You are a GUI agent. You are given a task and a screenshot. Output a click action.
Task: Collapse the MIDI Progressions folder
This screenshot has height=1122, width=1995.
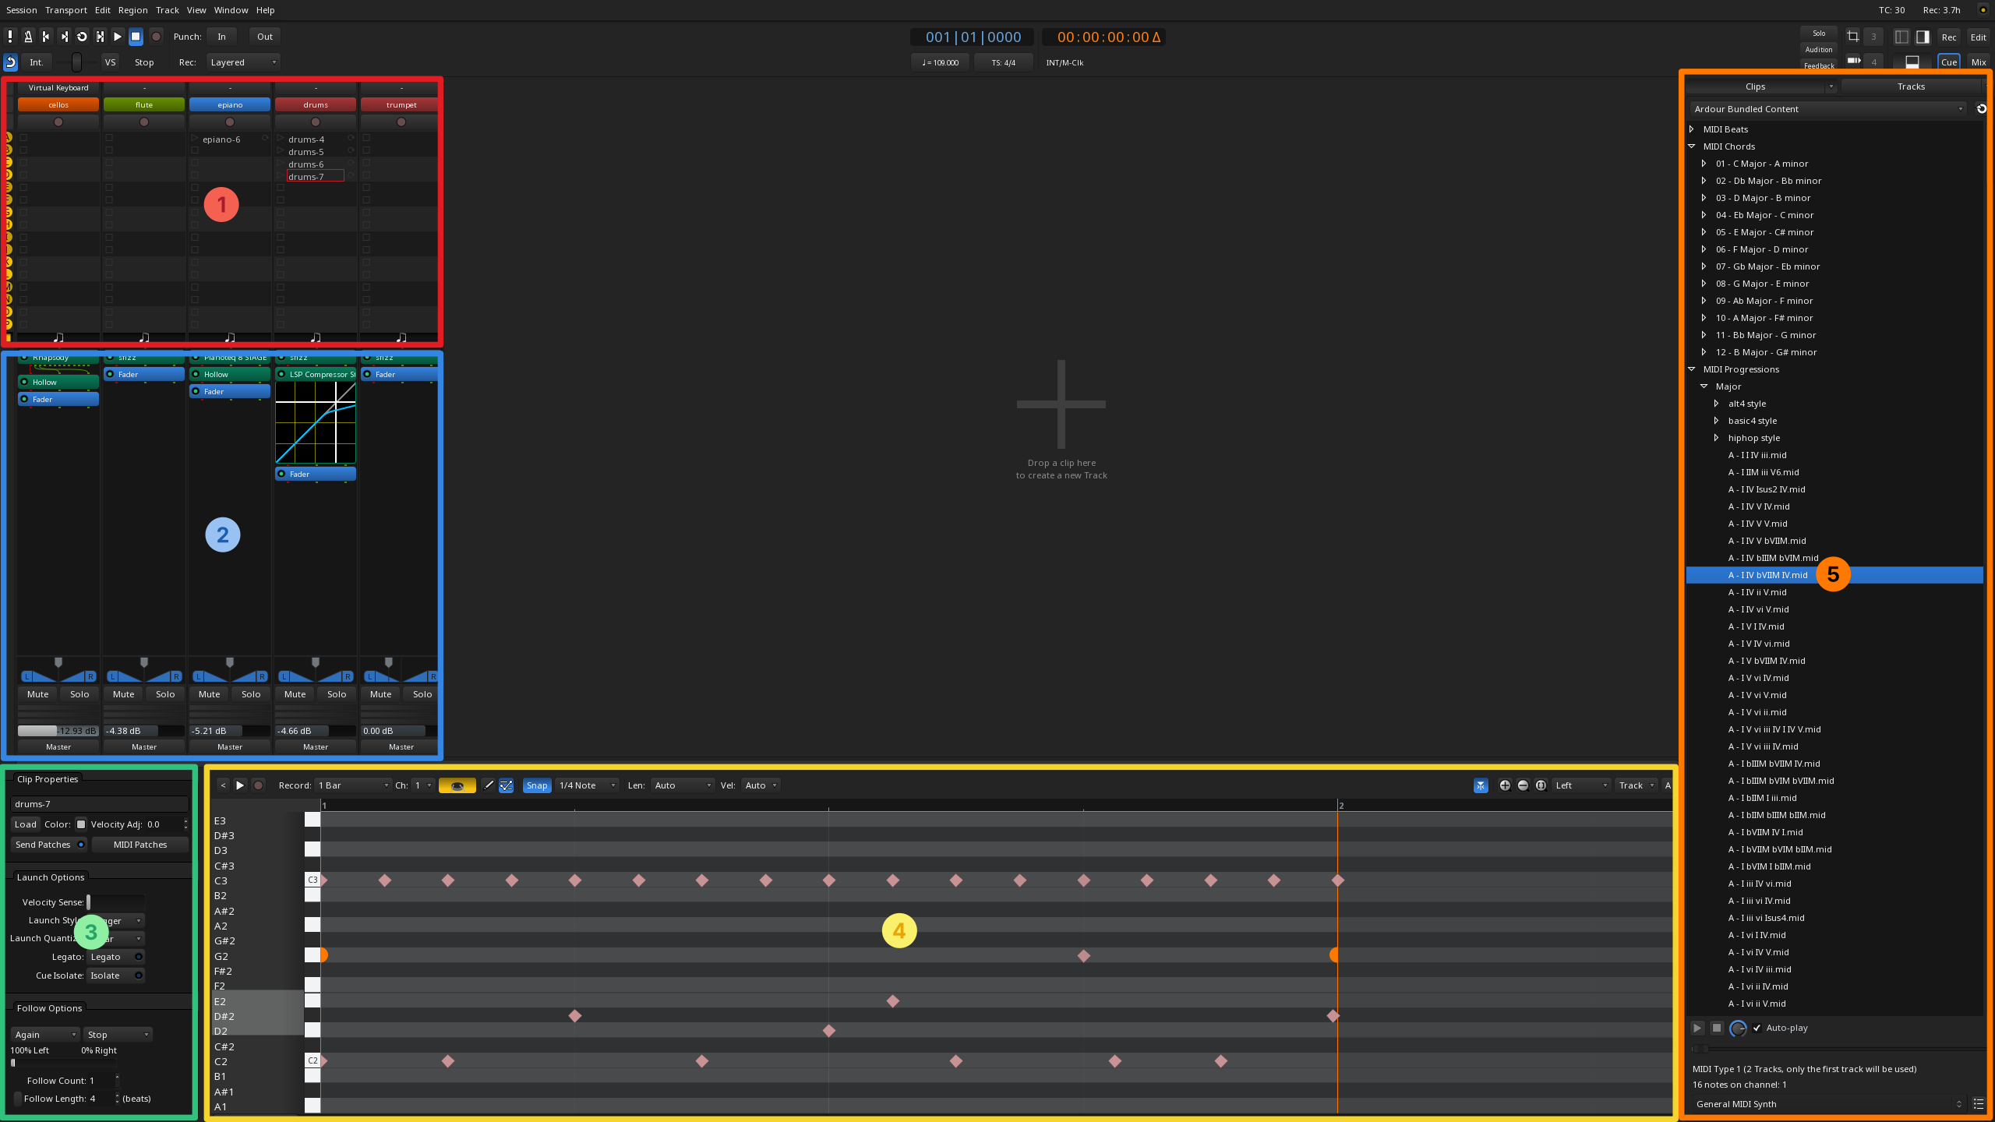point(1692,369)
